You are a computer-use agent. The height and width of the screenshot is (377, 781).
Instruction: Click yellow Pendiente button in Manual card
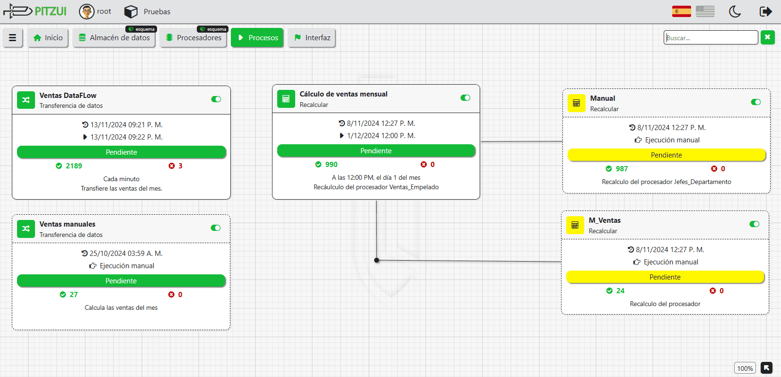point(667,155)
